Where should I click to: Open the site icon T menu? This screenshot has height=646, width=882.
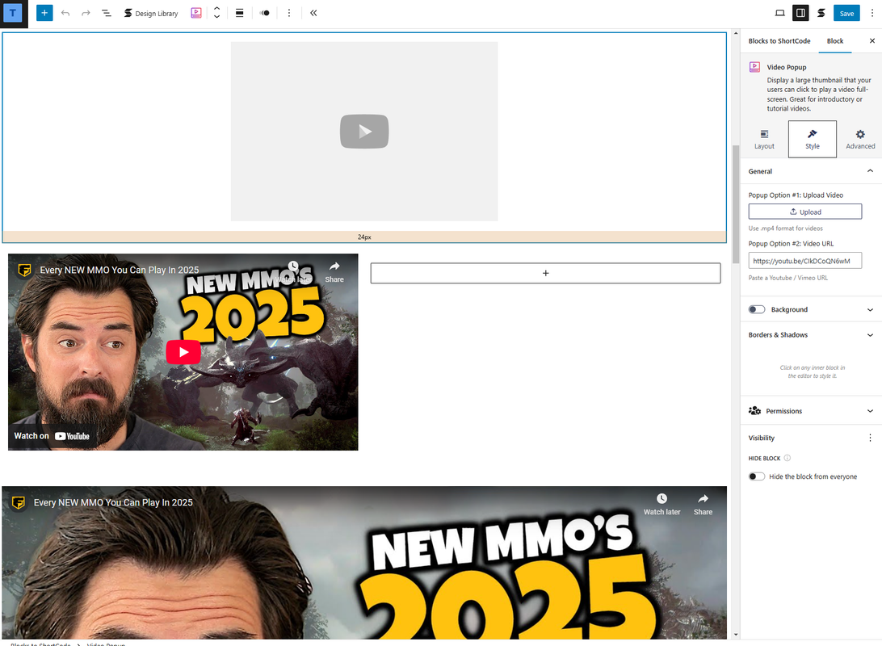coord(13,13)
